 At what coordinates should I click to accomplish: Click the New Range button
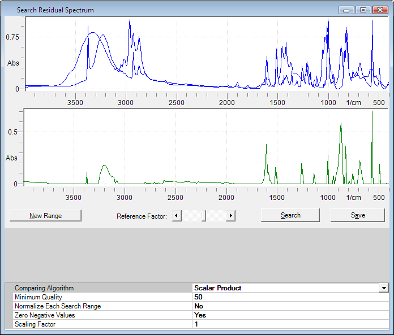click(46, 215)
